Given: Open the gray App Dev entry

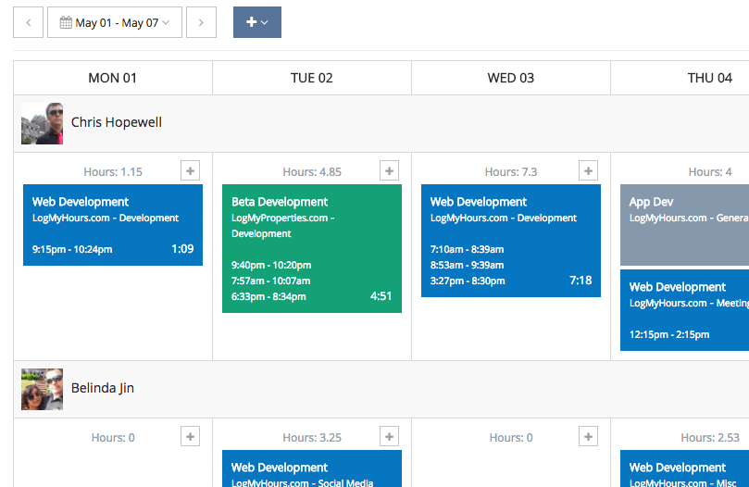Looking at the screenshot, I should pyautogui.click(x=684, y=225).
